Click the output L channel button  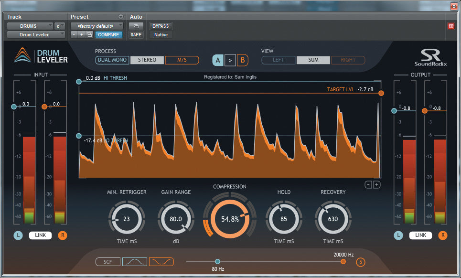pos(398,235)
